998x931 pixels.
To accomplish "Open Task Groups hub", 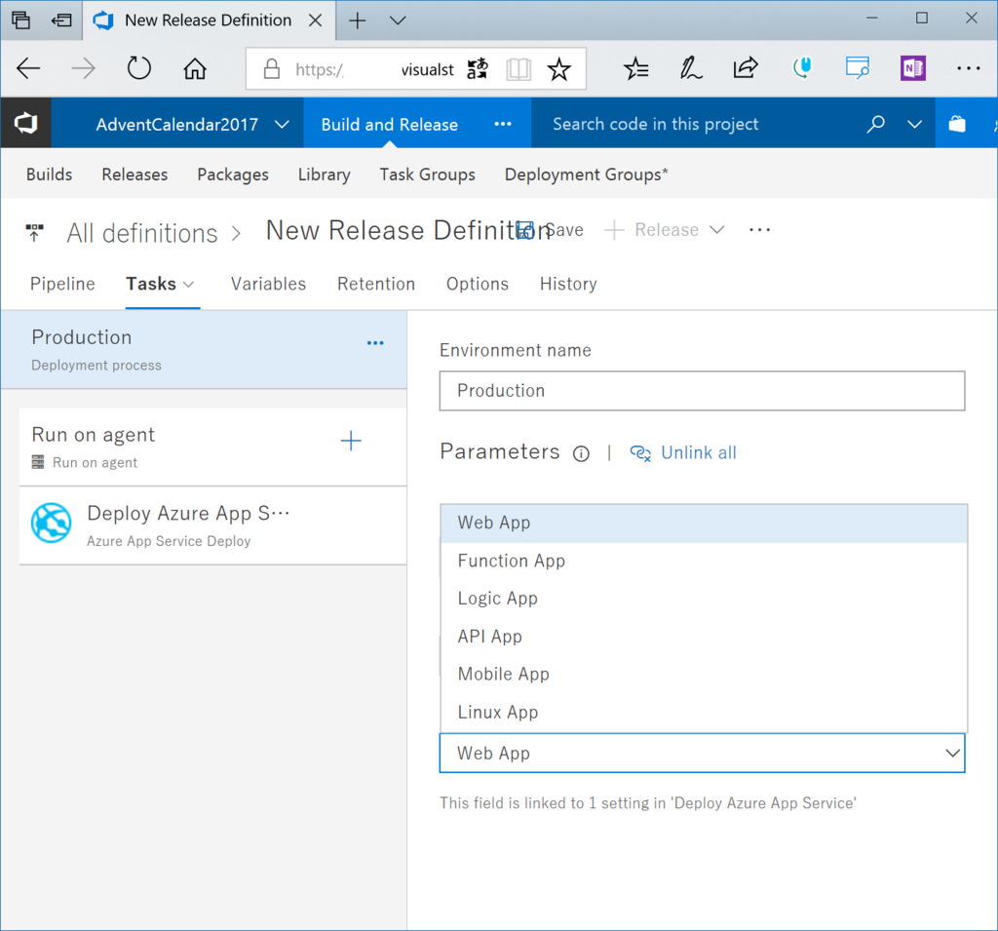I will click(x=427, y=175).
